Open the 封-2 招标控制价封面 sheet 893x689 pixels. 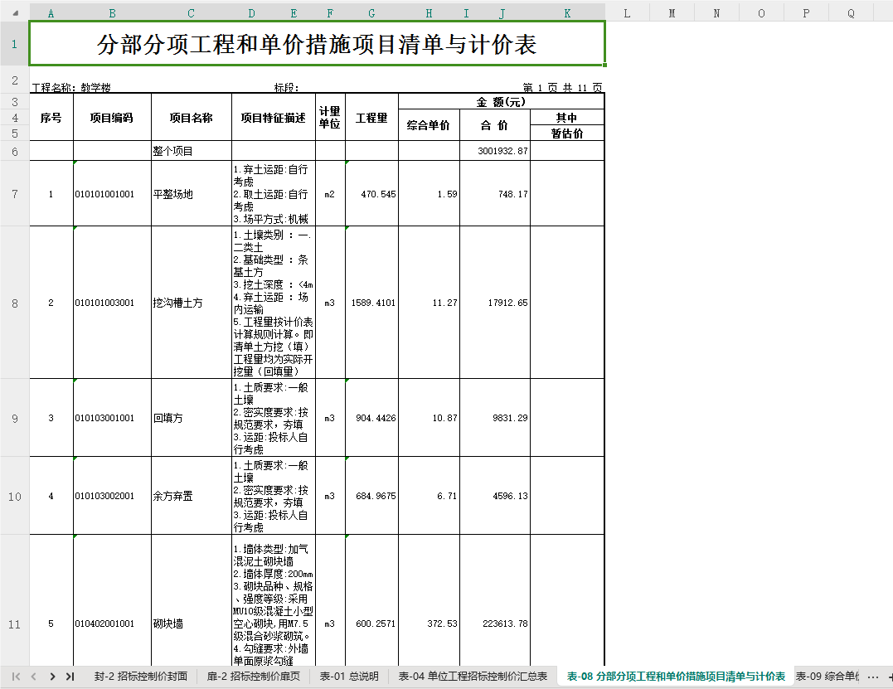click(x=141, y=677)
